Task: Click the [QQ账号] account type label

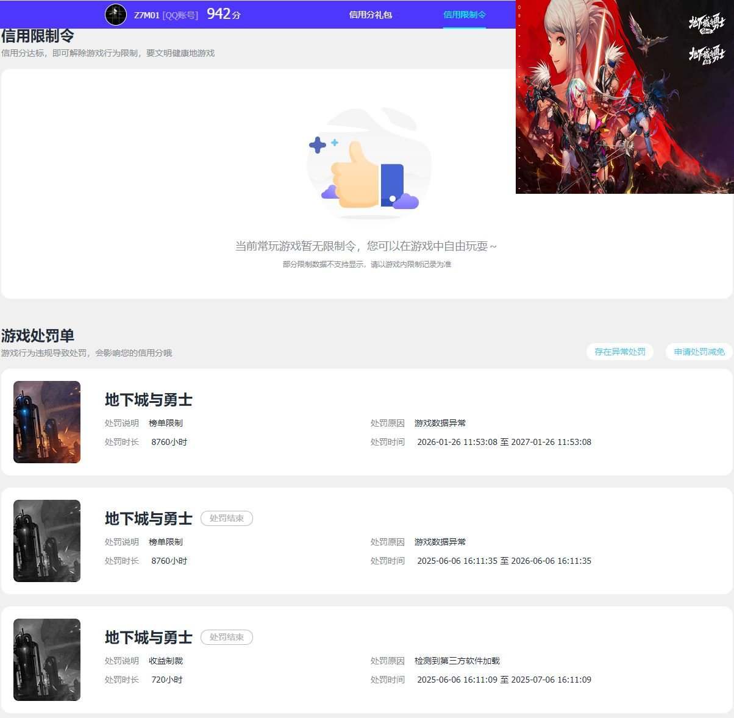Action: click(x=180, y=15)
